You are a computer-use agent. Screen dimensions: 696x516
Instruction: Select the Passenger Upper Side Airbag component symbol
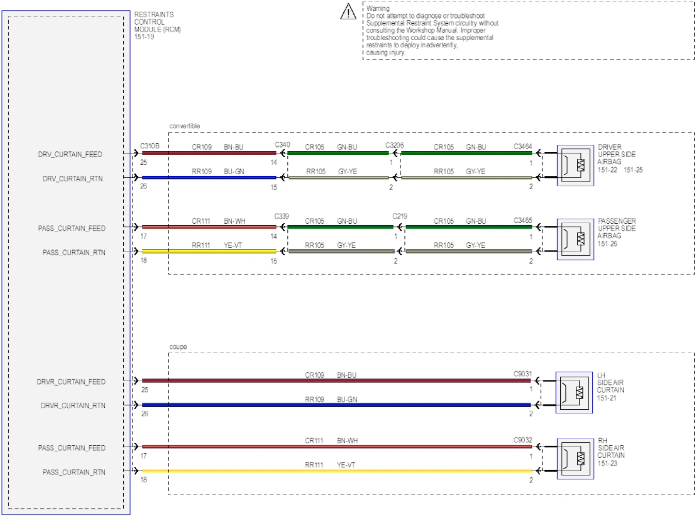point(575,239)
